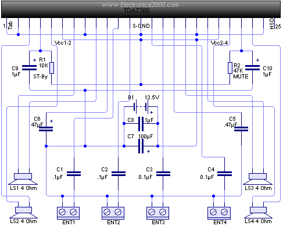Click the C9 capacitor symbol
Image resolution: width=283 pixels, height=226 pixels.
click(29, 67)
